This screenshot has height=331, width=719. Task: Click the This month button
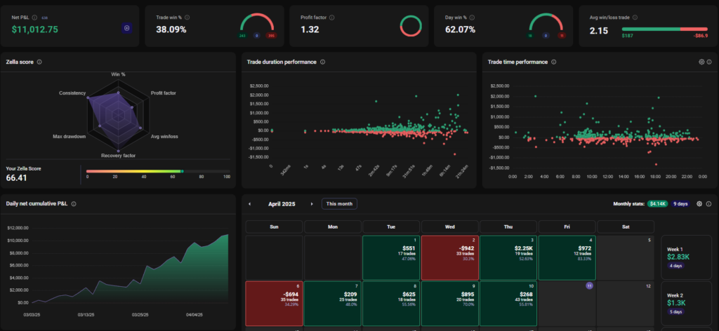[339, 204]
